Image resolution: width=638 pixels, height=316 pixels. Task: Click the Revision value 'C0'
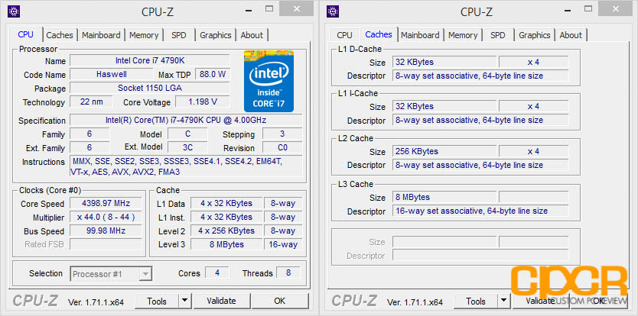point(282,147)
